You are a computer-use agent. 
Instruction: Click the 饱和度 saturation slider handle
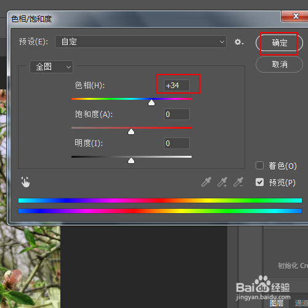pyautogui.click(x=131, y=132)
